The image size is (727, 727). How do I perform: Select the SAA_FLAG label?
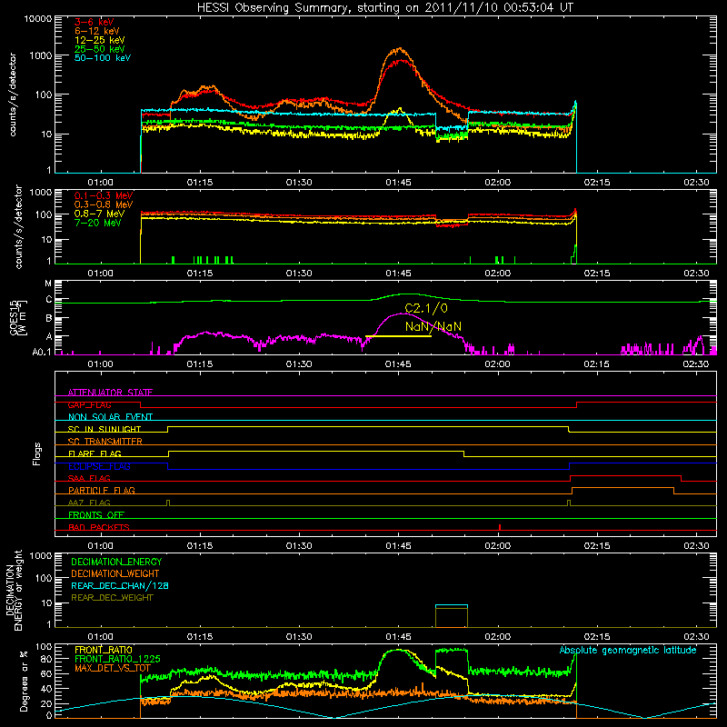(x=89, y=478)
